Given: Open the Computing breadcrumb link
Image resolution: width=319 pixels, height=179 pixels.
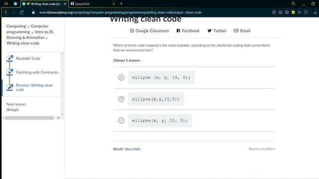Looking at the screenshot, I should coord(16,26).
